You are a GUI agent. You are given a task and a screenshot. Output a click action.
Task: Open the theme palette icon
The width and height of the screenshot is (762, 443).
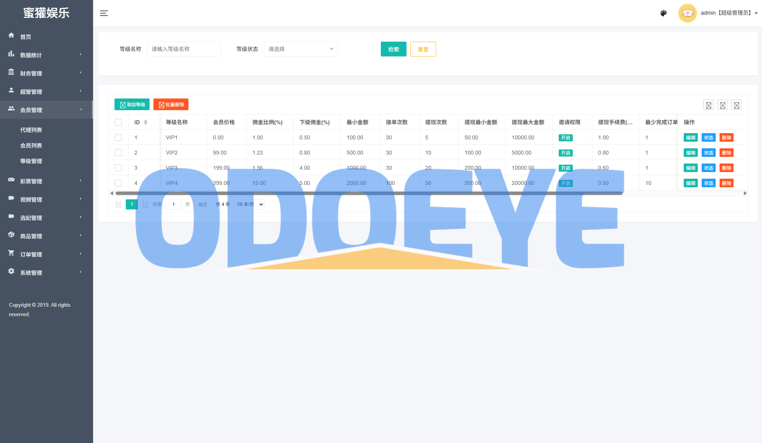click(663, 13)
